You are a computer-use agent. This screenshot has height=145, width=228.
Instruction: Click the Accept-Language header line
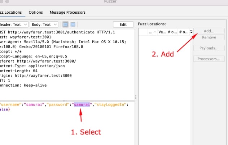click(x=34, y=56)
